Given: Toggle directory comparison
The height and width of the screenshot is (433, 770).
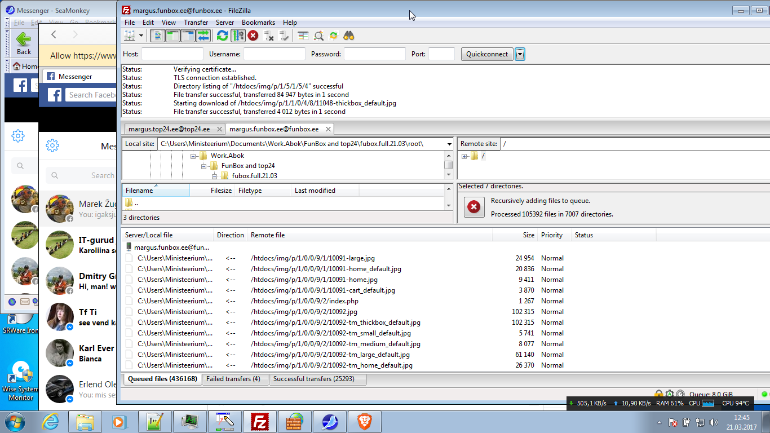Looking at the screenshot, I should click(318, 36).
